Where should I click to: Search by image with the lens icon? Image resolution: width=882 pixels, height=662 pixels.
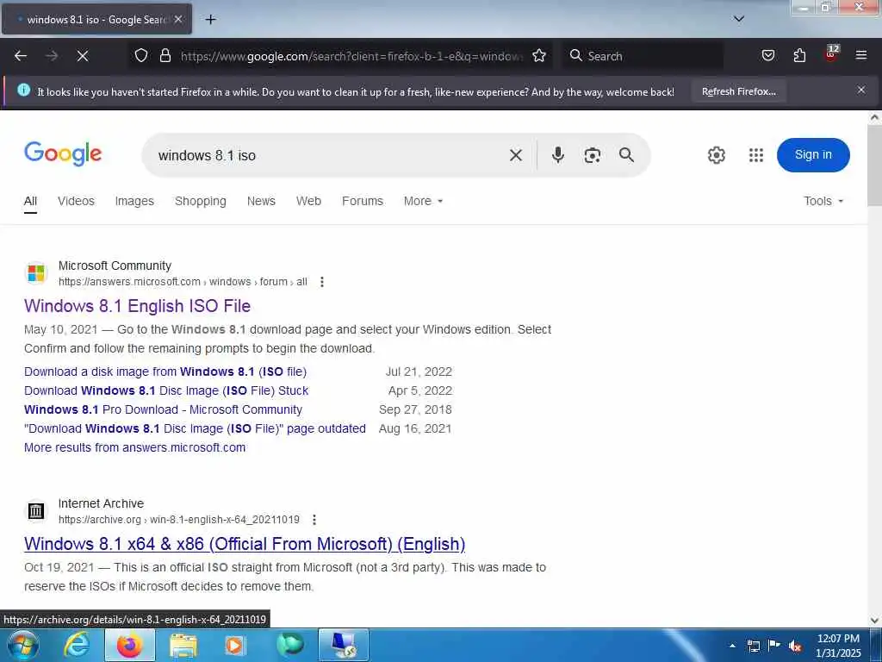coord(593,155)
